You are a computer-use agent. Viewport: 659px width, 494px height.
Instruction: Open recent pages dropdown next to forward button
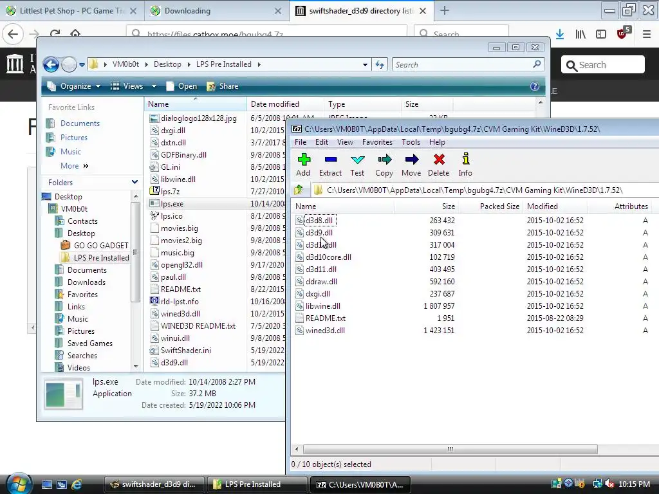click(x=82, y=65)
